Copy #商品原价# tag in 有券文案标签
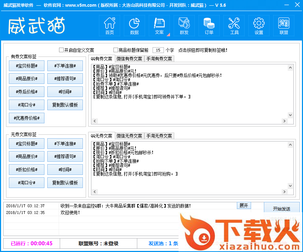303x252 pixels. tap(27, 79)
